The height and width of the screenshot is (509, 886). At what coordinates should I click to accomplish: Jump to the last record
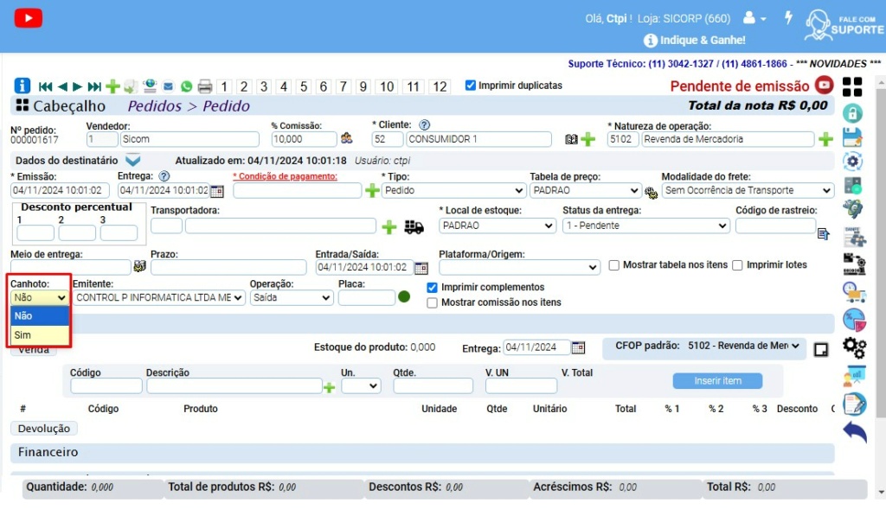[x=94, y=86]
